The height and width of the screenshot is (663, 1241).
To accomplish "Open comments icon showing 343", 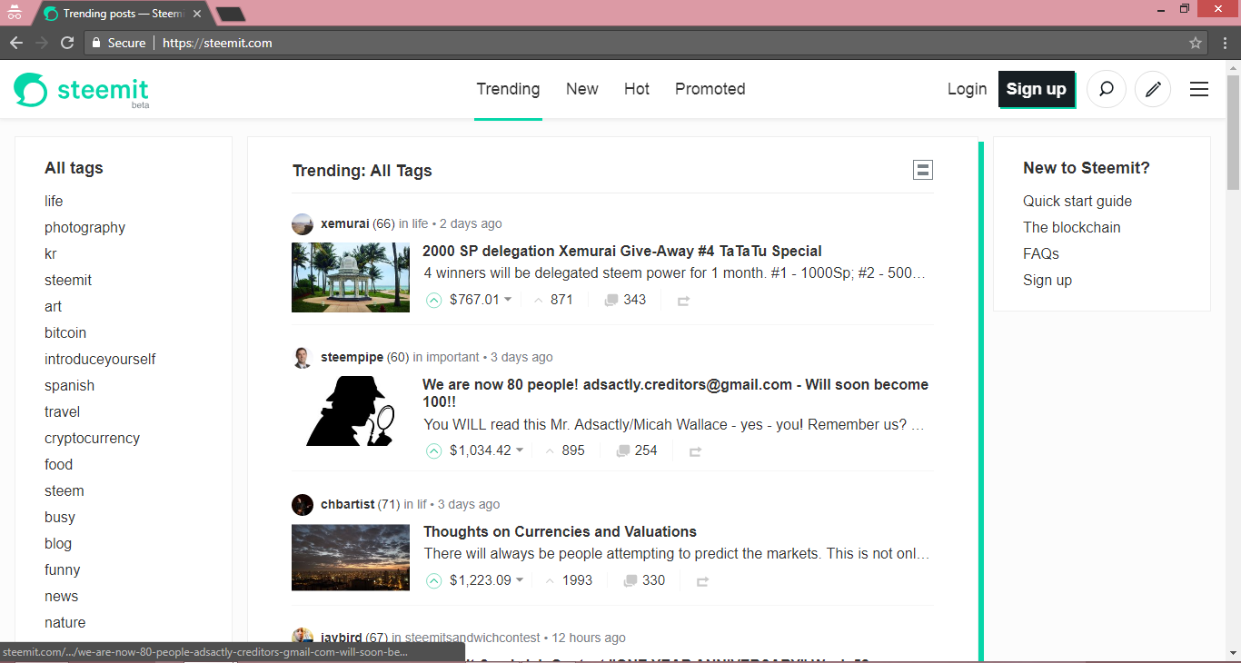I will click(611, 300).
